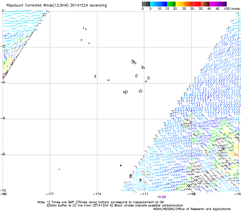This screenshot has width=241, height=211.
Task: Click the '10' label on the knots legend
Action: 159,9
